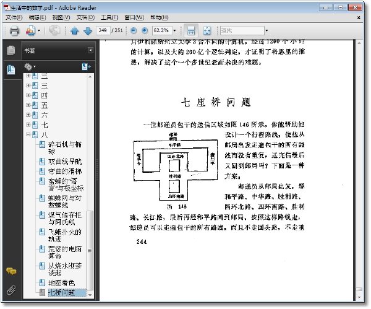The height and width of the screenshot is (309, 371).
Task: Expand the 四 bookmark node
Action: point(28,95)
